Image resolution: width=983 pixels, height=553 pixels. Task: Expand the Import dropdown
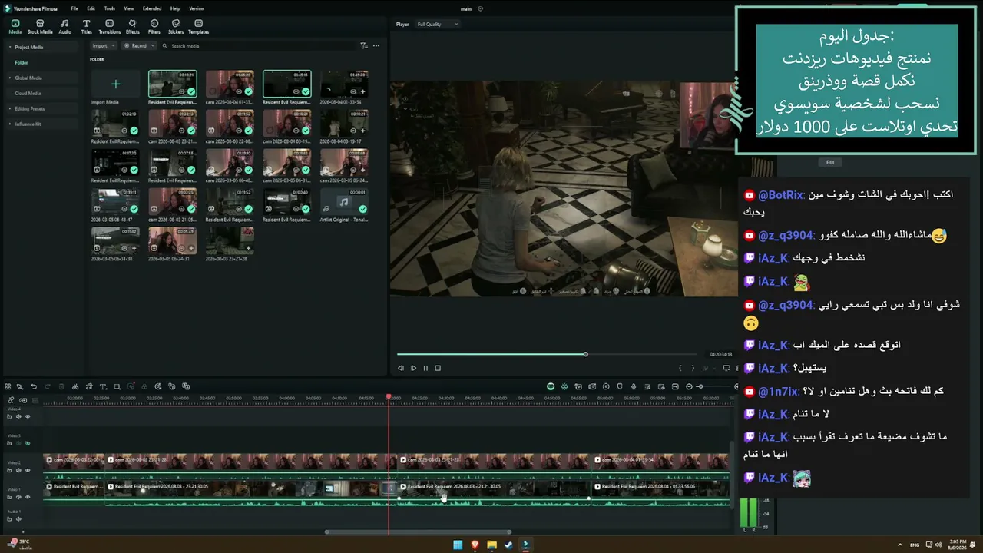tap(103, 46)
